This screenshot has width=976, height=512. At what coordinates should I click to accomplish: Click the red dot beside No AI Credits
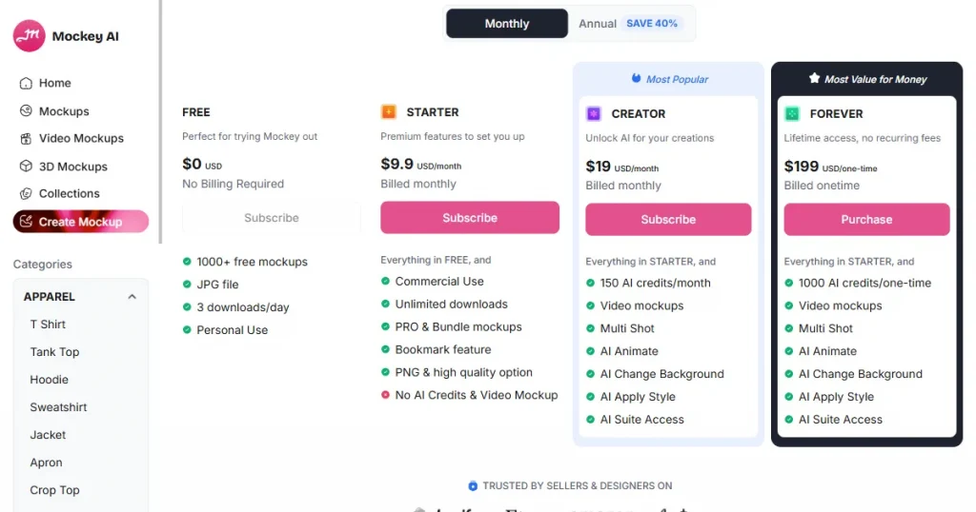[x=385, y=395]
